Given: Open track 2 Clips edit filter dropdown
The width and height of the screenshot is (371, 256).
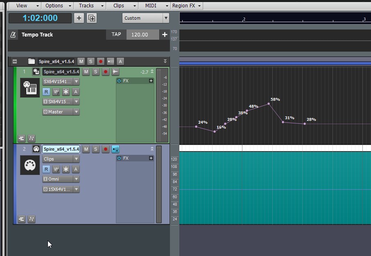Looking at the screenshot, I should [x=61, y=159].
